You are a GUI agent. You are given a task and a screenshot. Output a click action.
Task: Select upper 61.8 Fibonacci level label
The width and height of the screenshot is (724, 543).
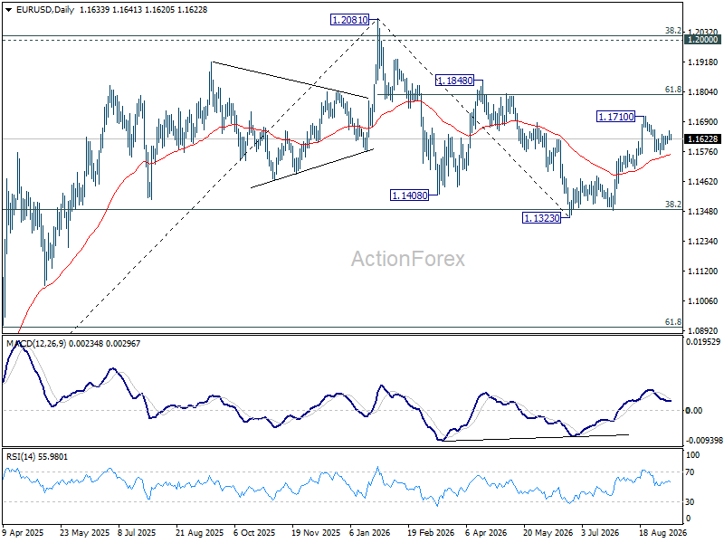coord(673,90)
